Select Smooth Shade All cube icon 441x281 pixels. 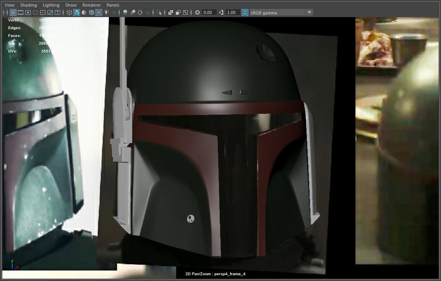click(x=77, y=12)
